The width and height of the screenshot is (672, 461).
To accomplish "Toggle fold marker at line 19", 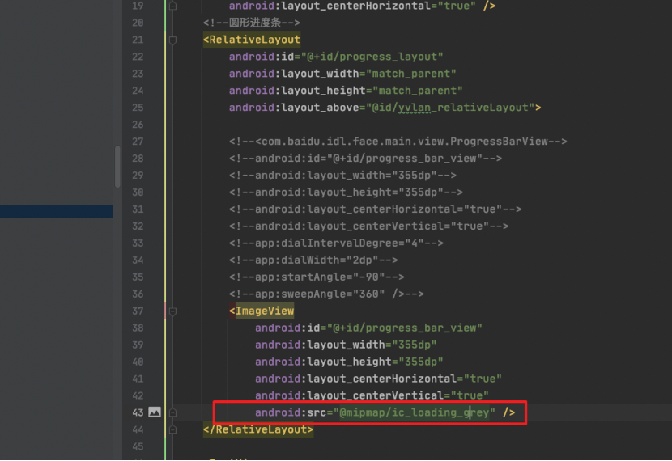I will click(x=172, y=6).
